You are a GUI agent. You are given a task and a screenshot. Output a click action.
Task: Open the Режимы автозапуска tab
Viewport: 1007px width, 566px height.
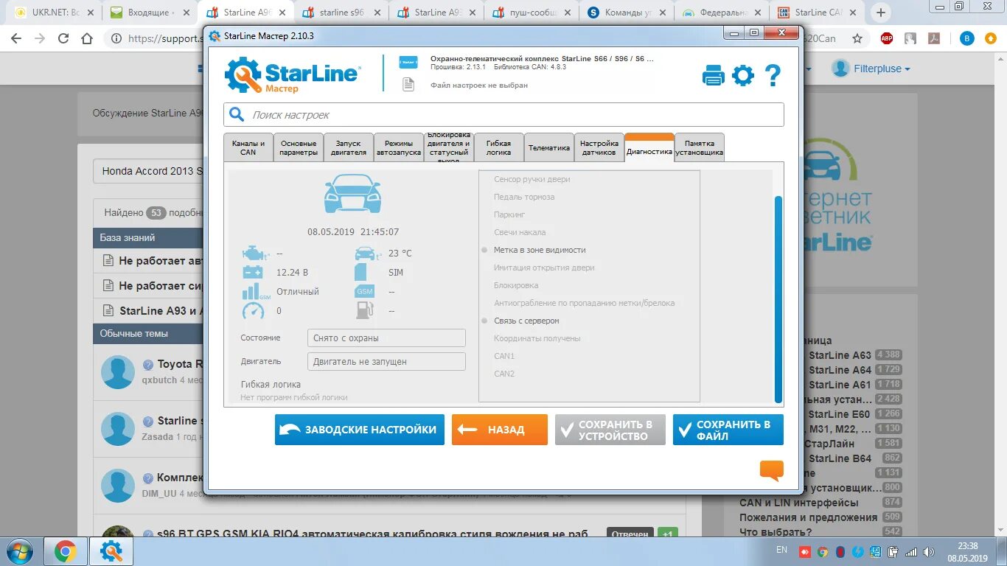point(399,147)
